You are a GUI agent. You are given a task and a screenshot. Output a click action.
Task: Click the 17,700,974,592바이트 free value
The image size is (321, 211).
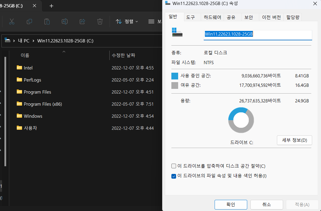pyautogui.click(x=260, y=85)
